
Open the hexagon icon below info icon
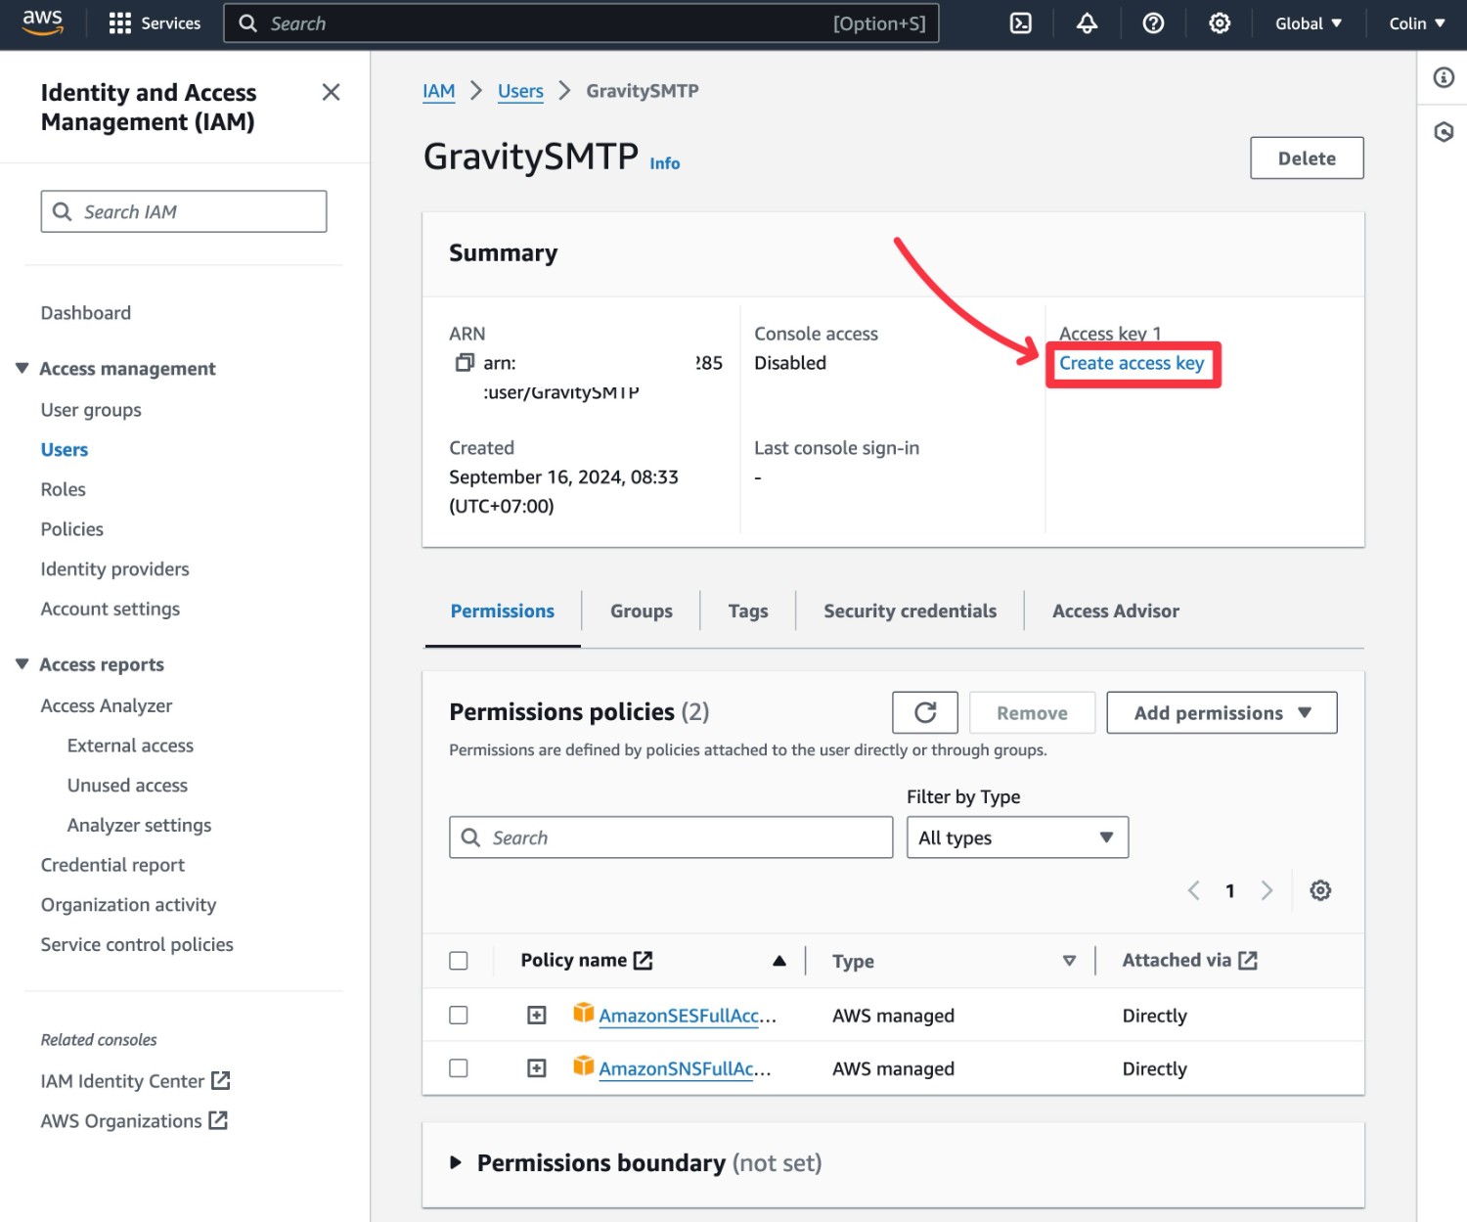tap(1444, 132)
